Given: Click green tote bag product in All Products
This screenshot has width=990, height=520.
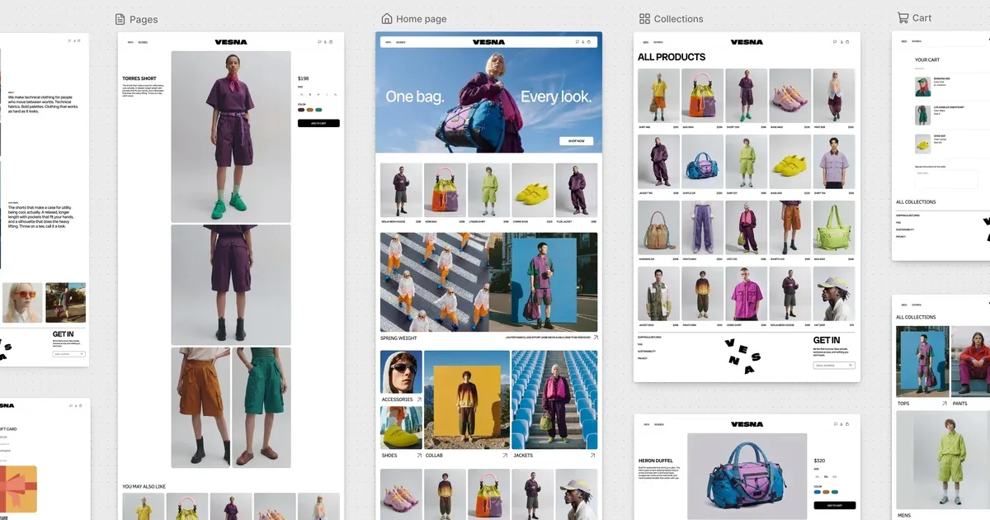Looking at the screenshot, I should click(x=834, y=228).
